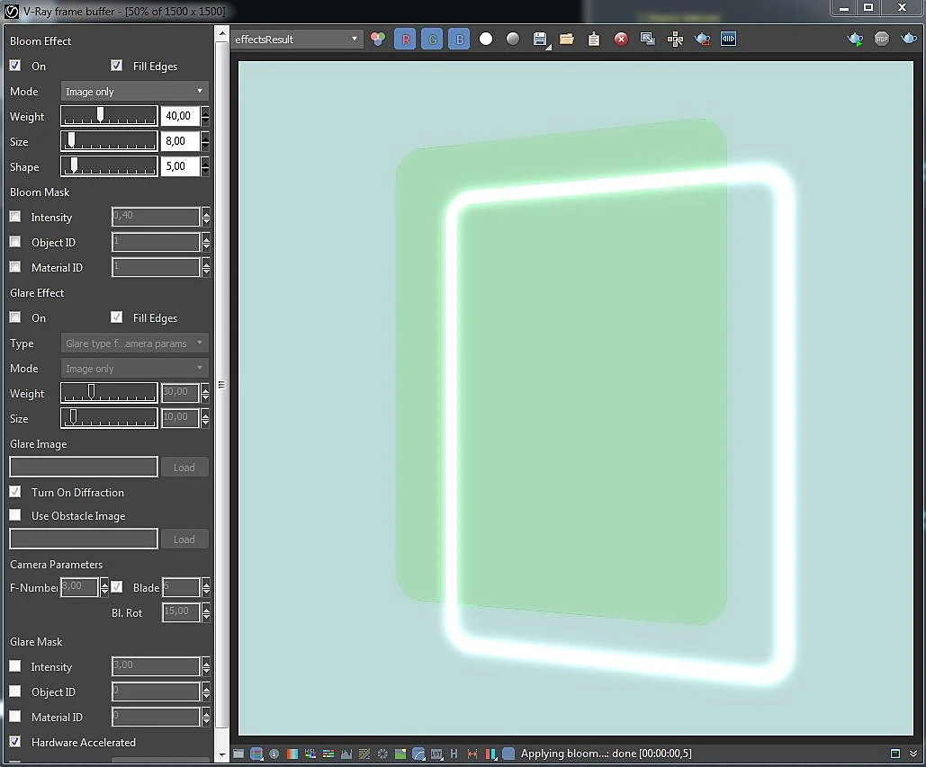Click the Bloom Shape slider
Image resolution: width=926 pixels, height=767 pixels.
[109, 166]
